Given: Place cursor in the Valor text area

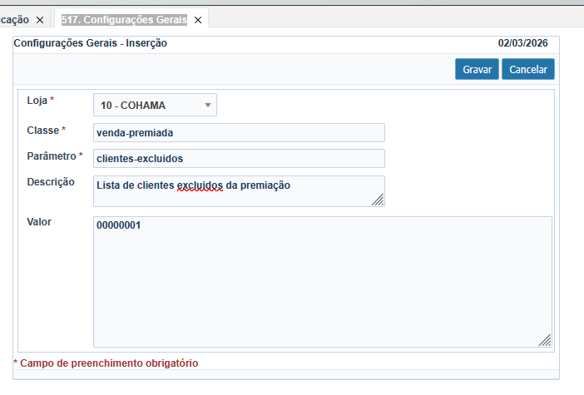Looking at the screenshot, I should coord(322,281).
